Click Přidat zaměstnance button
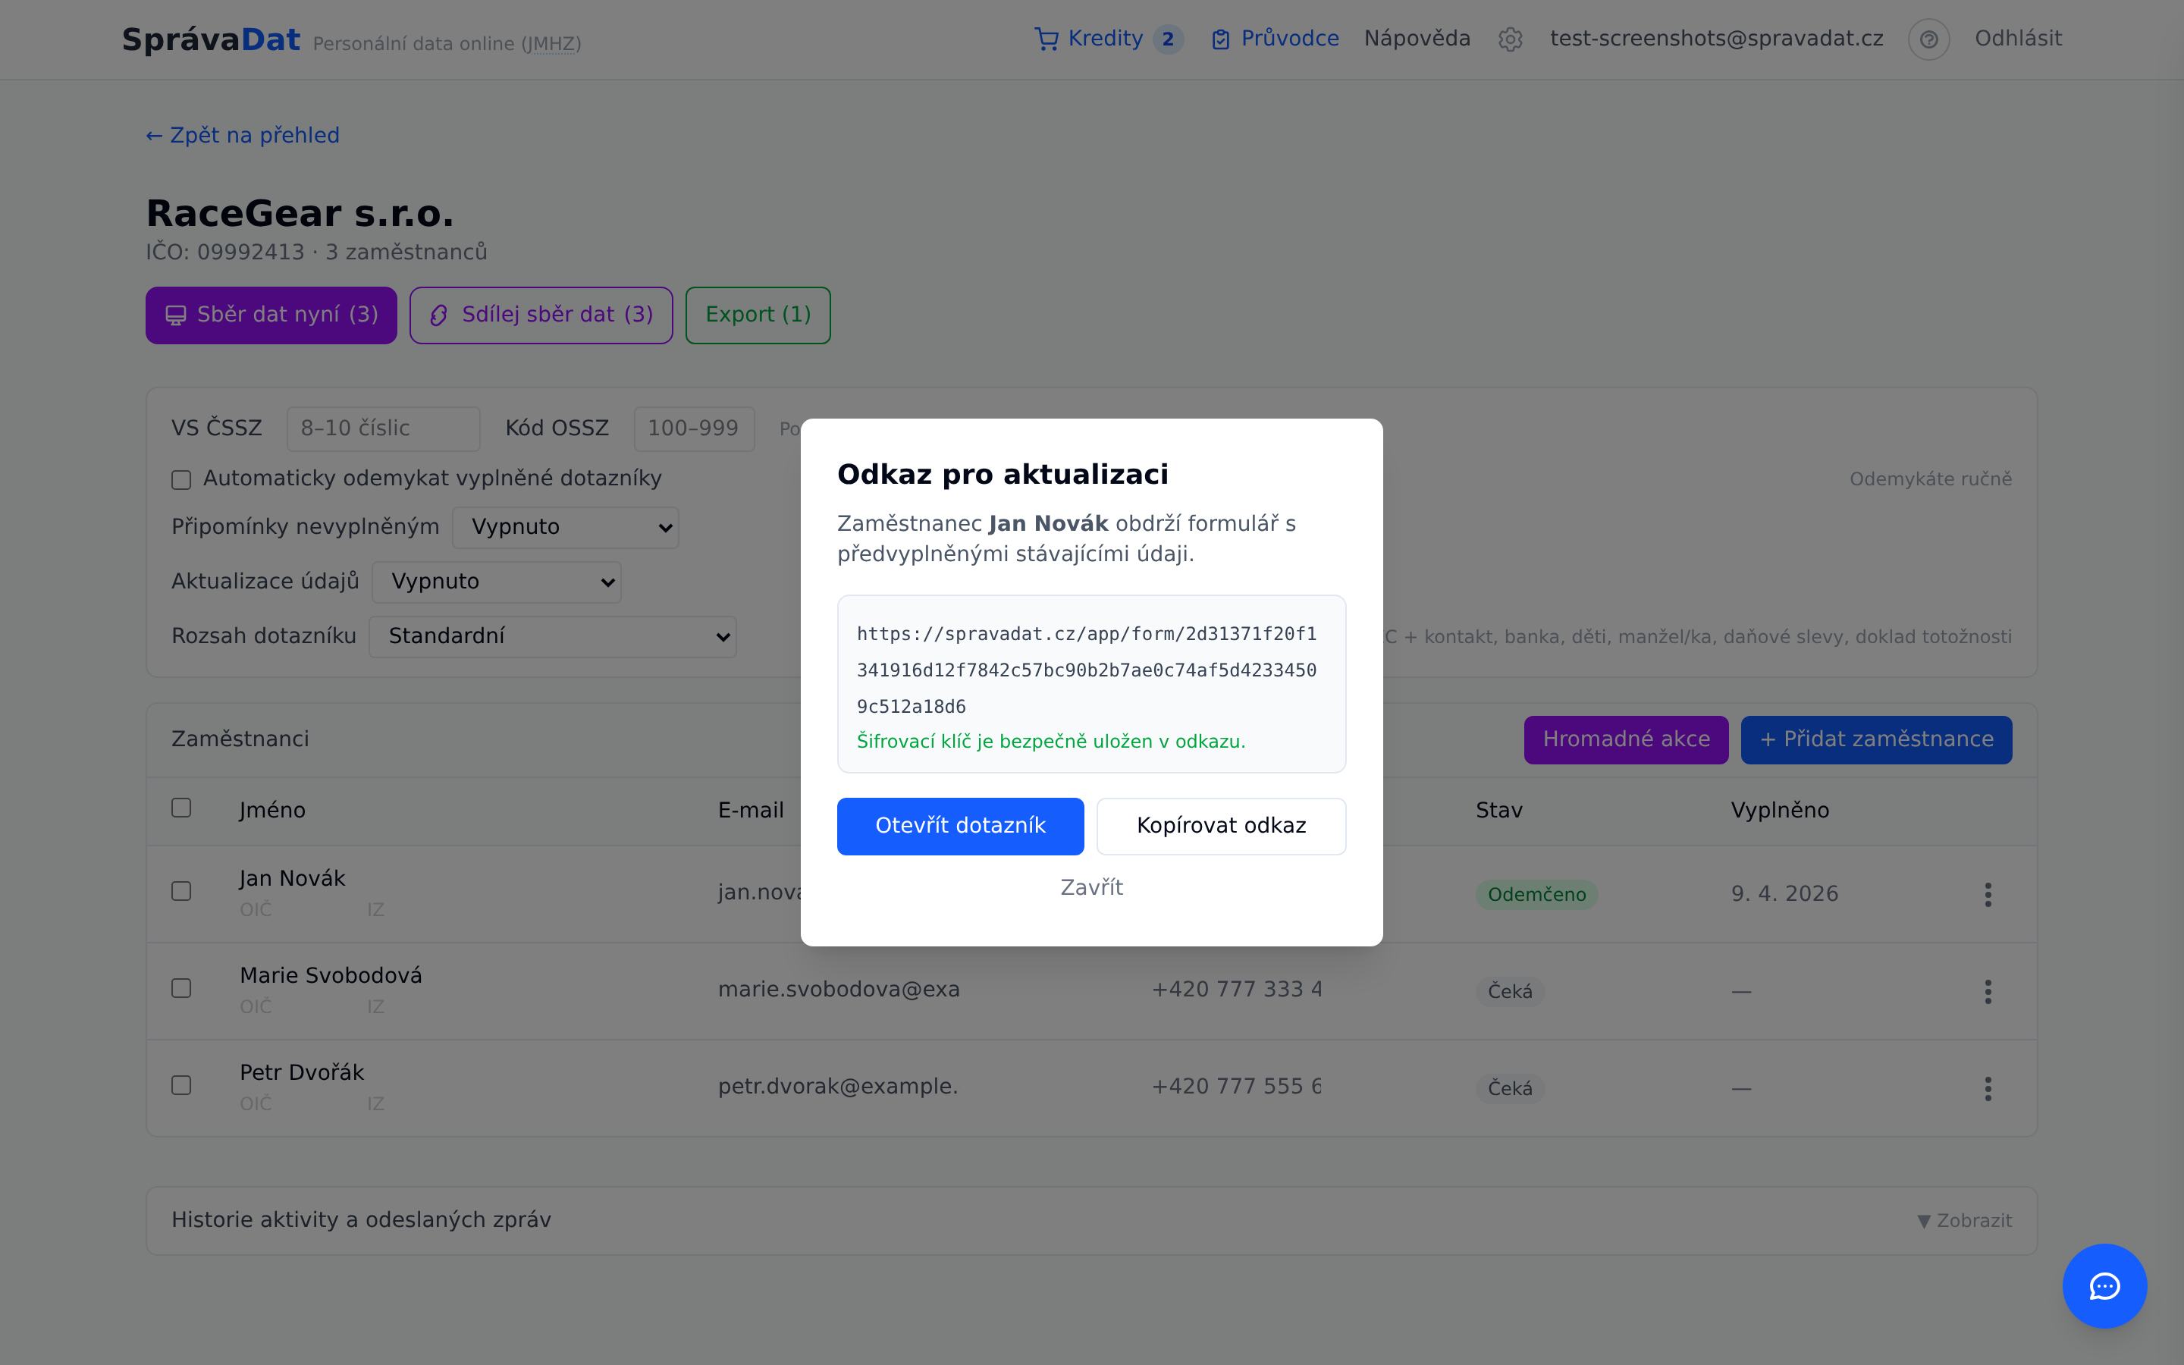 (x=1875, y=740)
